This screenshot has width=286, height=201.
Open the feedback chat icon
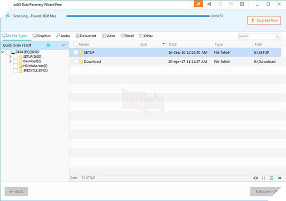click(231, 4)
